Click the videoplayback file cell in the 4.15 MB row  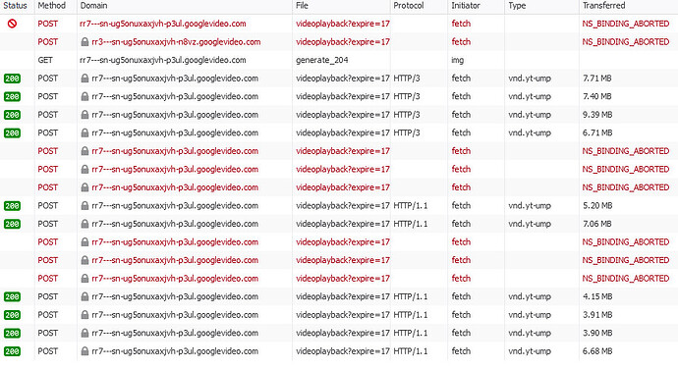[343, 296]
